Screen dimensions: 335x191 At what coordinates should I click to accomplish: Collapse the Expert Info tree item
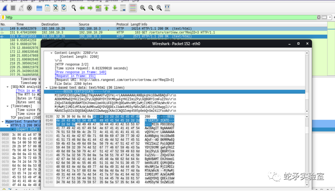pos(12,129)
